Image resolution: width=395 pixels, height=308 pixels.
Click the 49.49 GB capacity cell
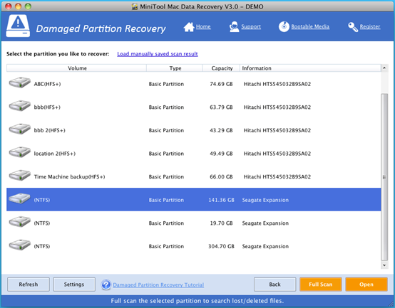221,154
